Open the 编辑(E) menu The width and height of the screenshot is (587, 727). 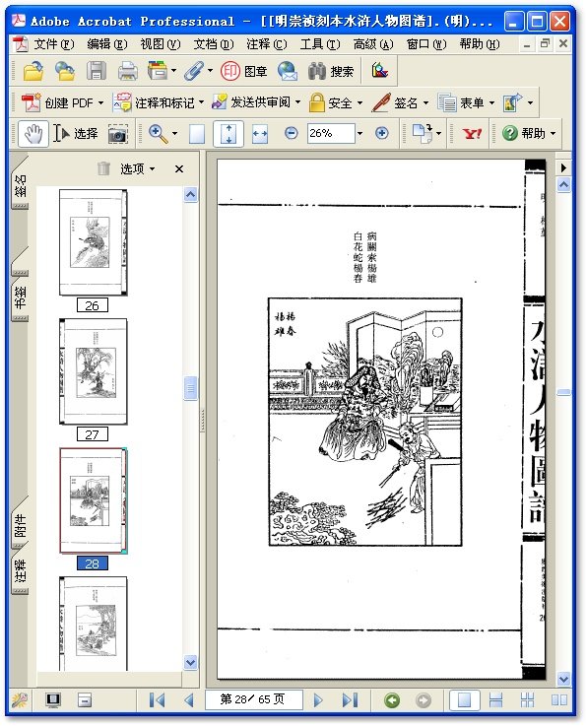click(x=107, y=44)
